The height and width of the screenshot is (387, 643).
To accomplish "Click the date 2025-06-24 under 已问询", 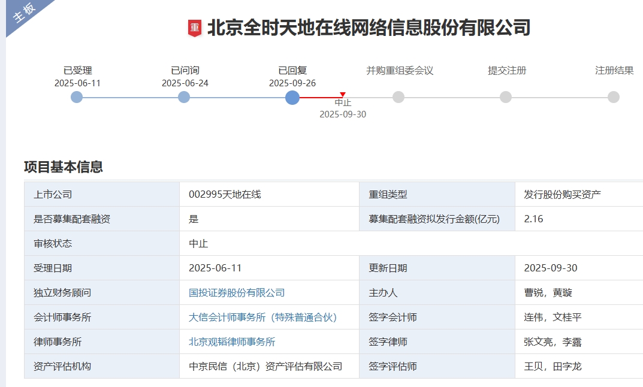I will 185,83.
